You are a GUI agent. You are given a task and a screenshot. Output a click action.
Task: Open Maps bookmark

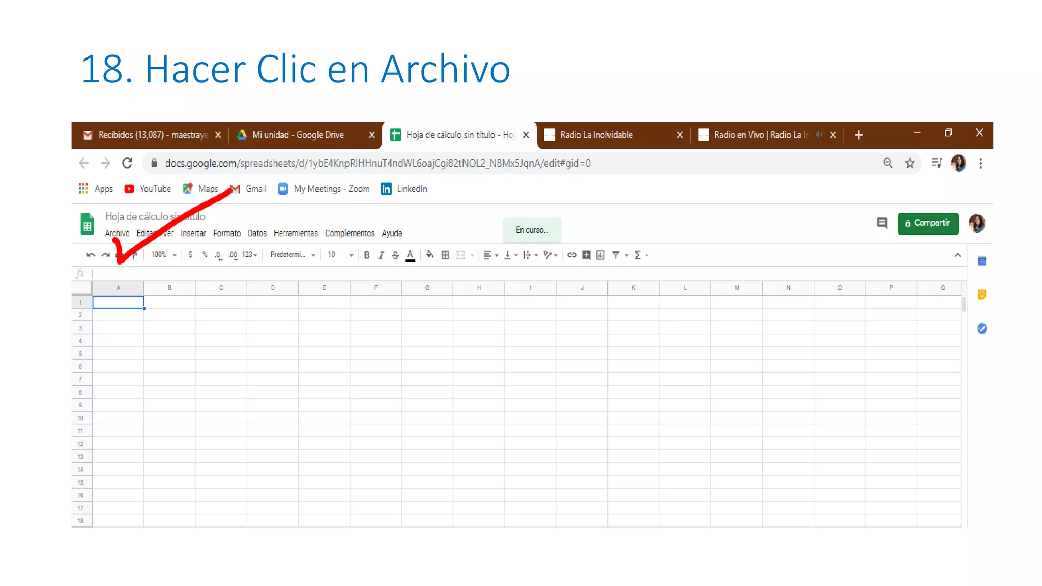(200, 189)
